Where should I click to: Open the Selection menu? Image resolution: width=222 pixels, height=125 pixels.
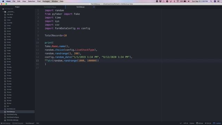pos(32,1)
